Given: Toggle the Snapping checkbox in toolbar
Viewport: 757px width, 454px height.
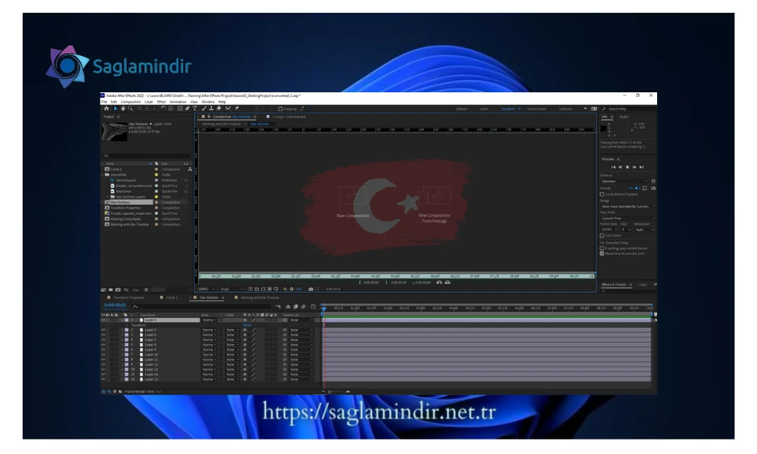Looking at the screenshot, I should (x=280, y=109).
